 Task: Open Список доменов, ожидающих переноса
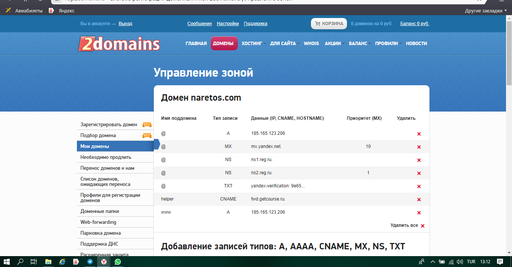click(x=115, y=181)
